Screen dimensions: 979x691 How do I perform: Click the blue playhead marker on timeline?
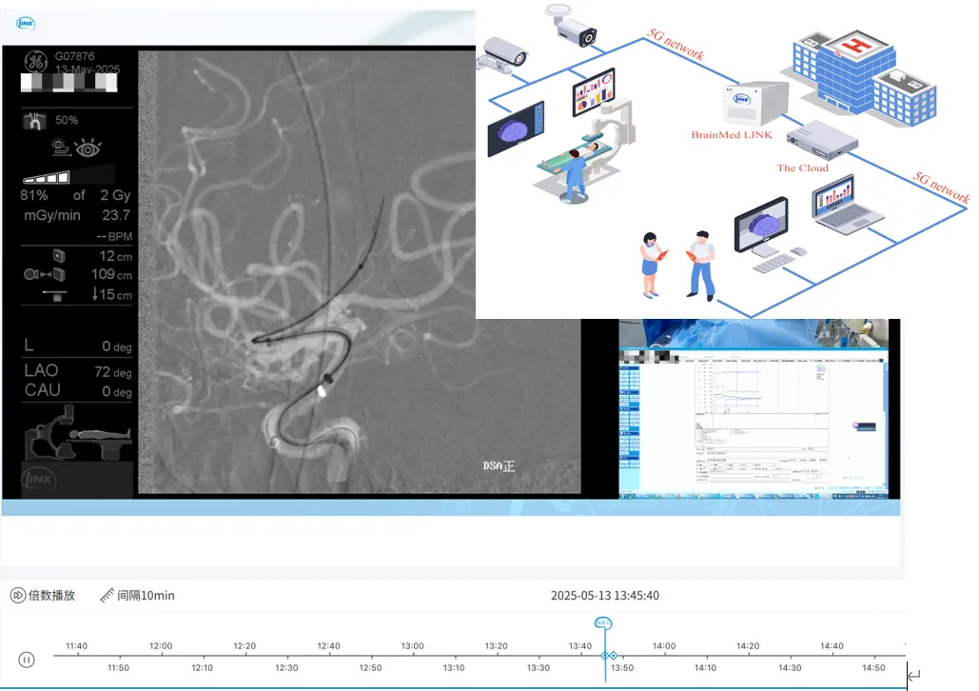click(x=603, y=623)
